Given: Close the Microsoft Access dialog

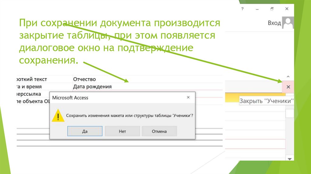Looking at the screenshot, I should 188,97.
